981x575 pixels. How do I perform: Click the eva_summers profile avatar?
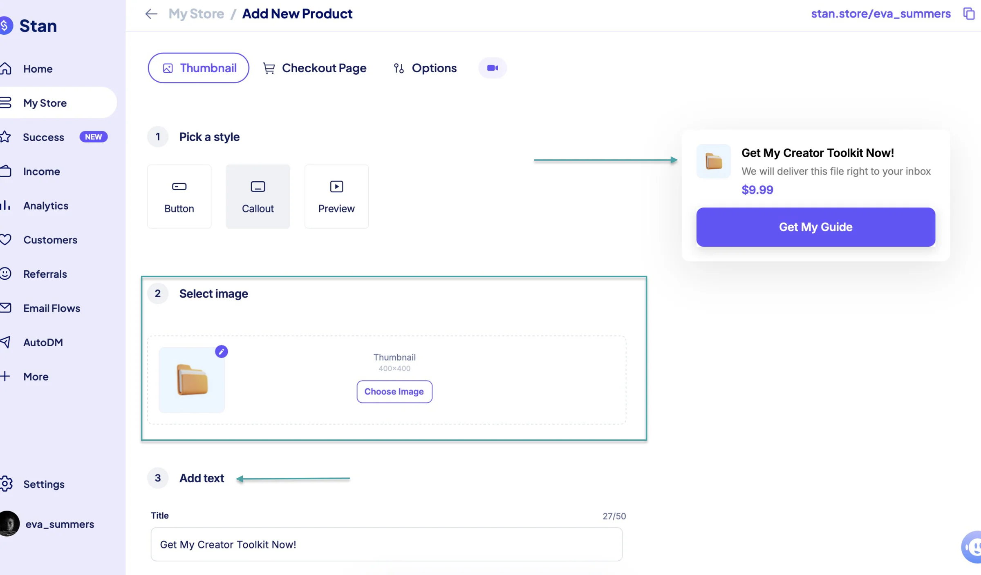click(x=9, y=524)
